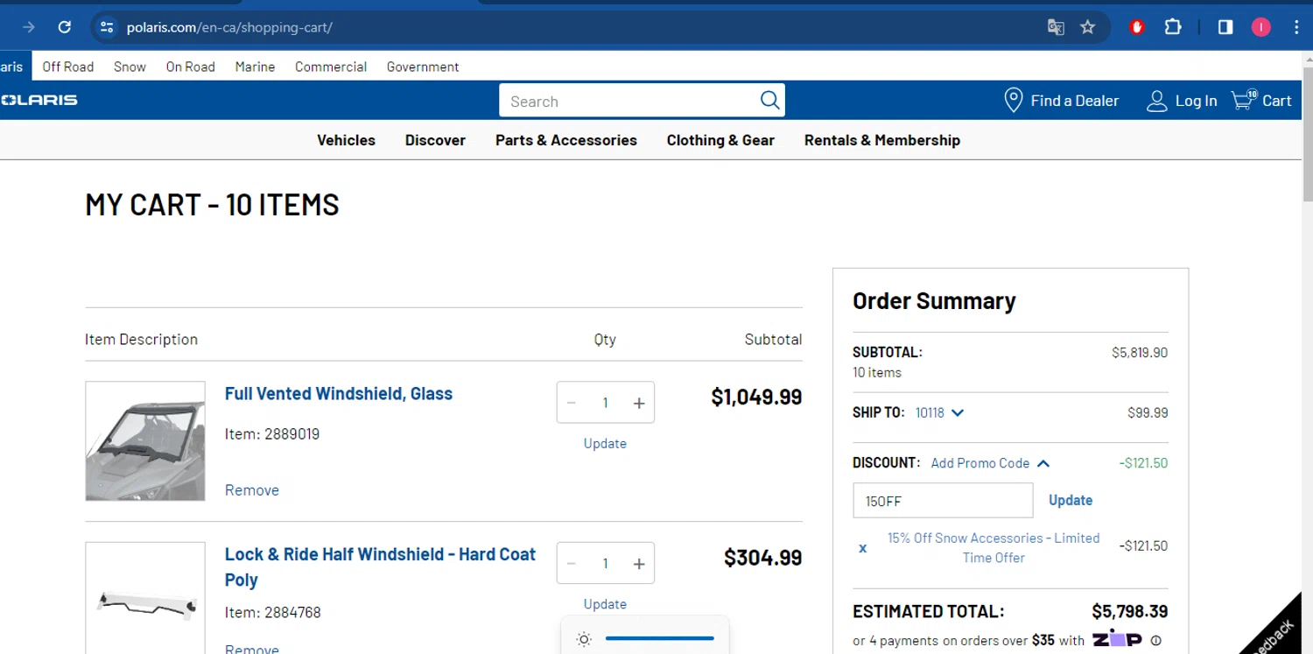Open the pink profile avatar
This screenshot has width=1313, height=654.
point(1260,27)
